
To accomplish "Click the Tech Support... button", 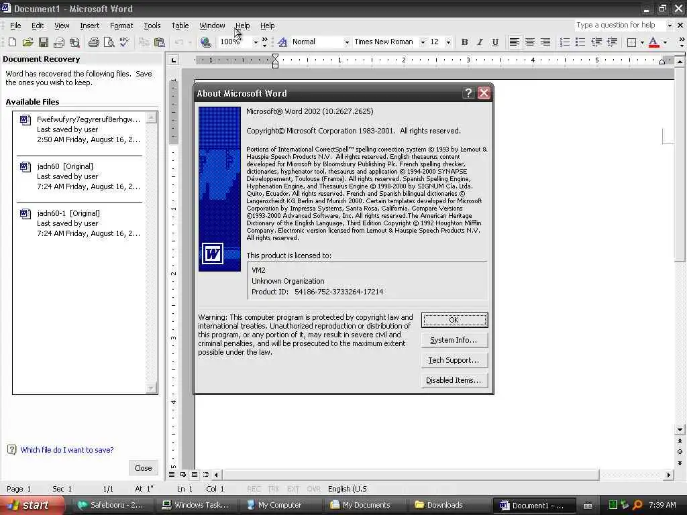I will click(x=454, y=360).
